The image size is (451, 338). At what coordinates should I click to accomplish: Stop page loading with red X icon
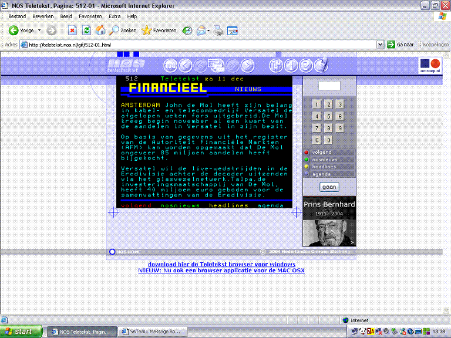72,30
